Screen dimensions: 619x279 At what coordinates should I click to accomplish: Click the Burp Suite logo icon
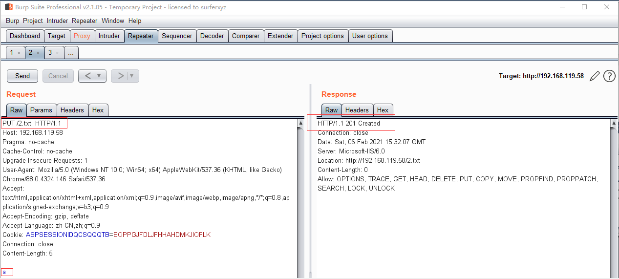point(8,7)
